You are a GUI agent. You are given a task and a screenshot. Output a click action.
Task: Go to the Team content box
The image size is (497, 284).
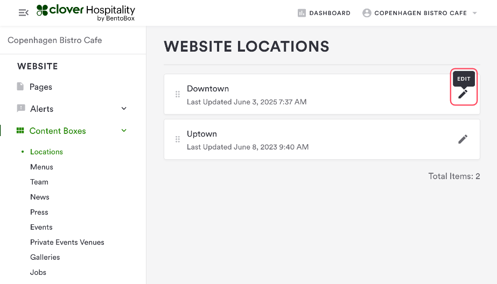tap(39, 182)
